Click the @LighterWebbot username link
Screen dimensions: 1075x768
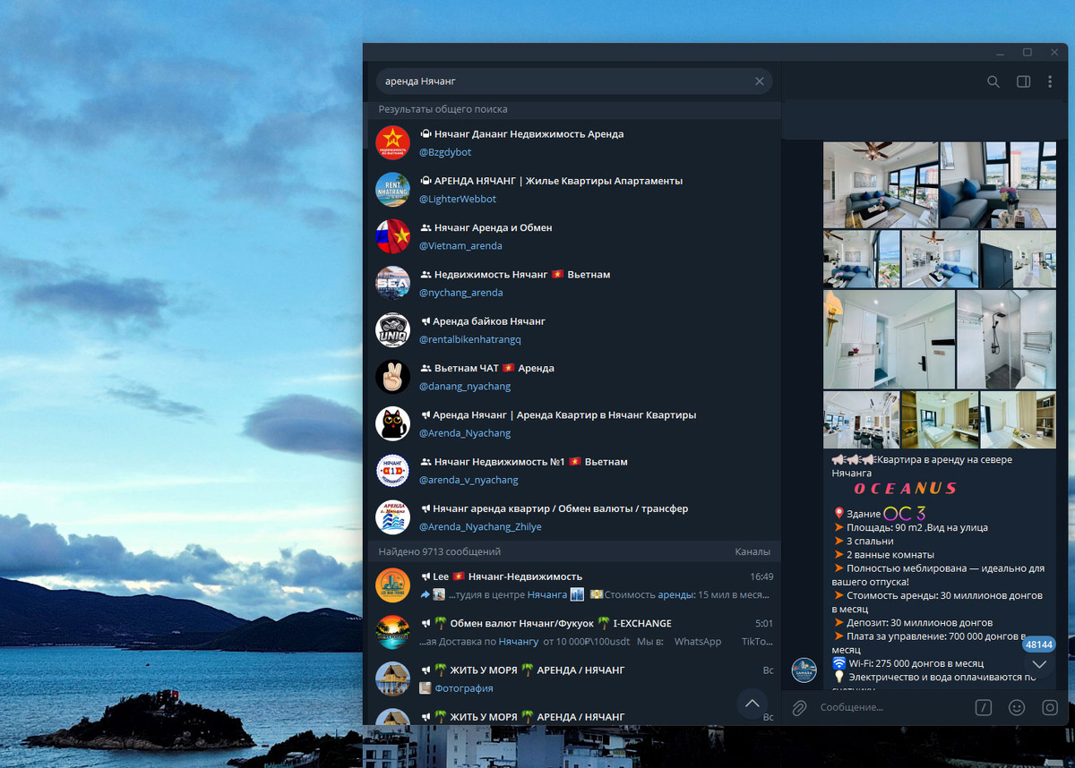coord(458,199)
